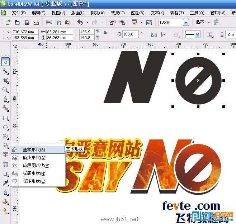236x224 pixels.
Task: Open the 文本(X) menu
Action: tap(157, 13)
